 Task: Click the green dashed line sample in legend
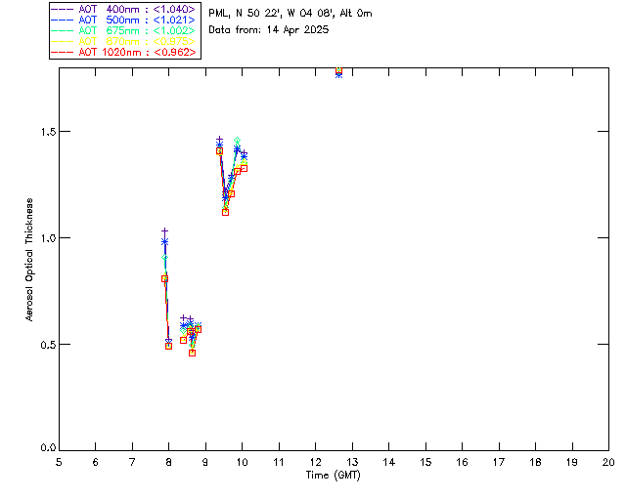pyautogui.click(x=63, y=30)
